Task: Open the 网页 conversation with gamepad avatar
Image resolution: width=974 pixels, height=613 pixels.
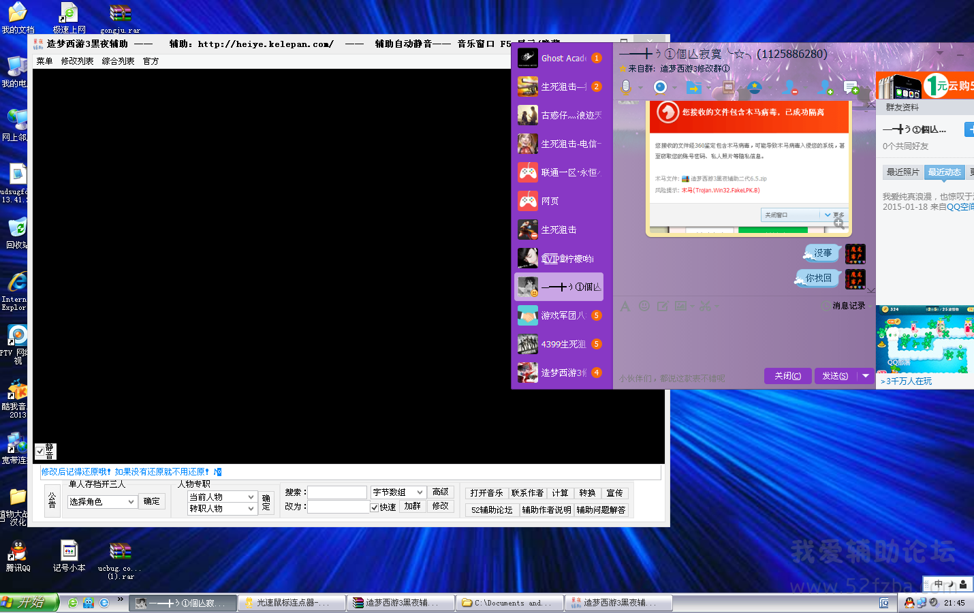Action: point(559,201)
